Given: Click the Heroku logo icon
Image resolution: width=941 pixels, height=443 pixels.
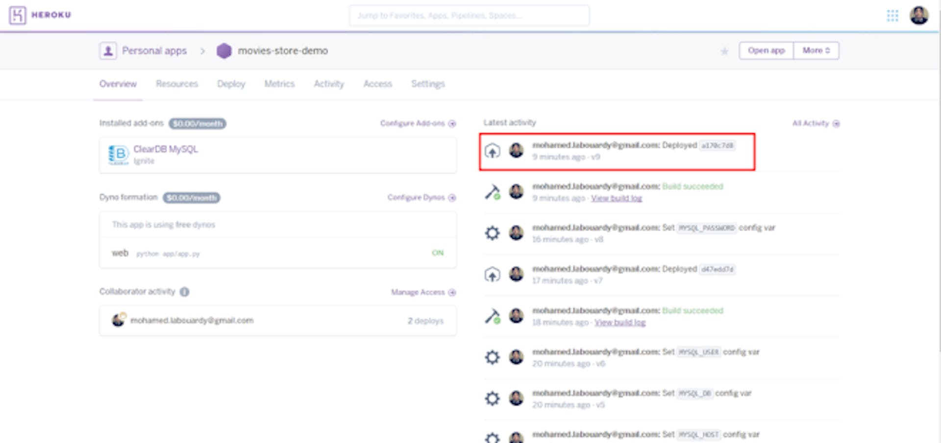Looking at the screenshot, I should [x=17, y=15].
